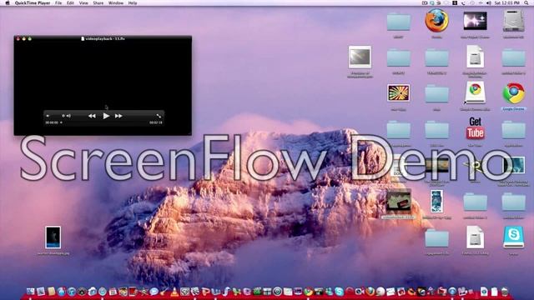Open the View menu
534x300 pixels.
coord(83,3)
